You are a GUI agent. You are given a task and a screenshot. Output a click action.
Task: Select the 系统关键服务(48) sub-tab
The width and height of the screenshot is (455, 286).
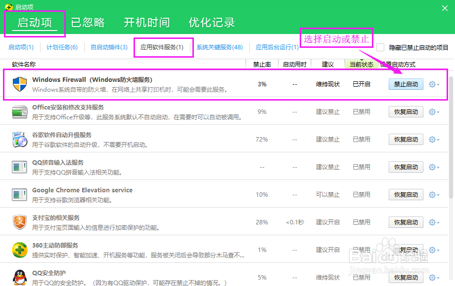(x=220, y=47)
